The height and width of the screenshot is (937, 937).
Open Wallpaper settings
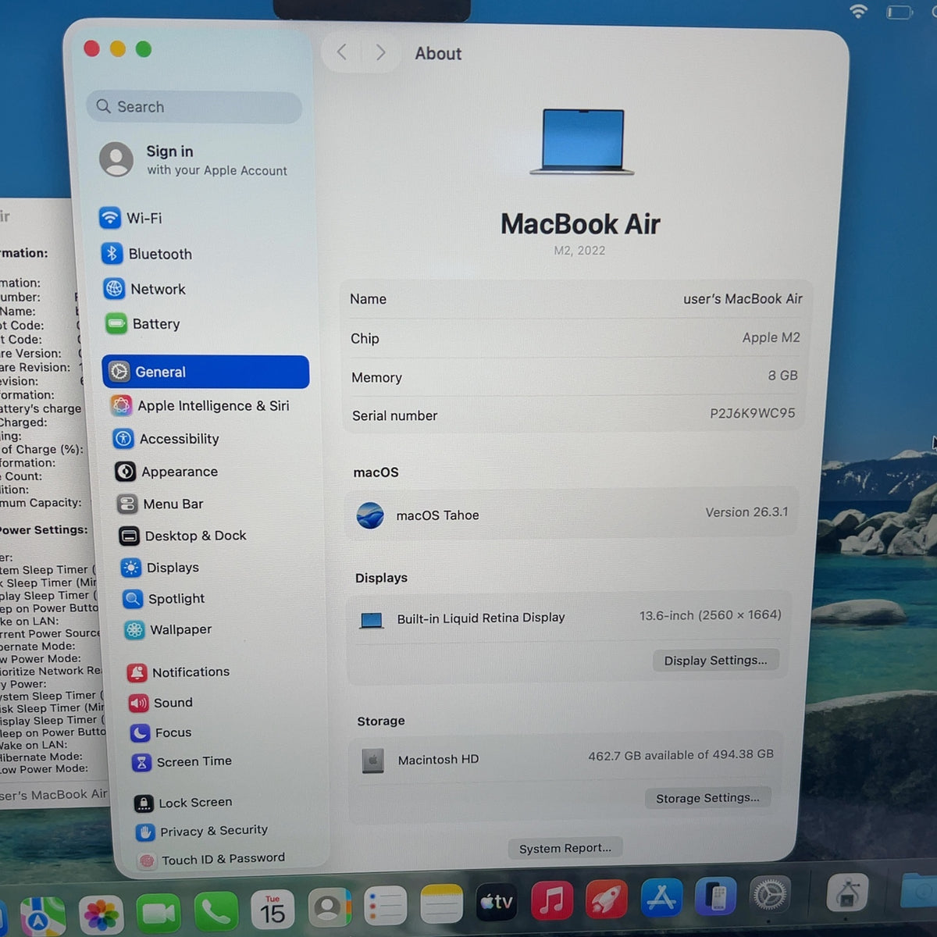pos(169,629)
